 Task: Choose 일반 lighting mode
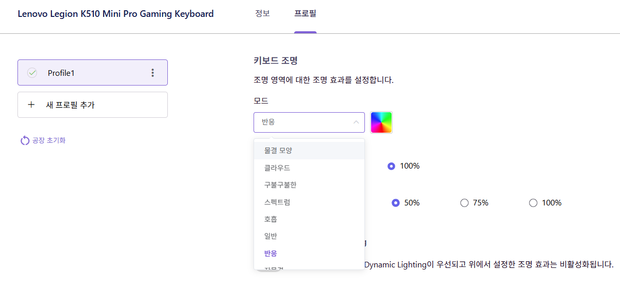click(309, 236)
